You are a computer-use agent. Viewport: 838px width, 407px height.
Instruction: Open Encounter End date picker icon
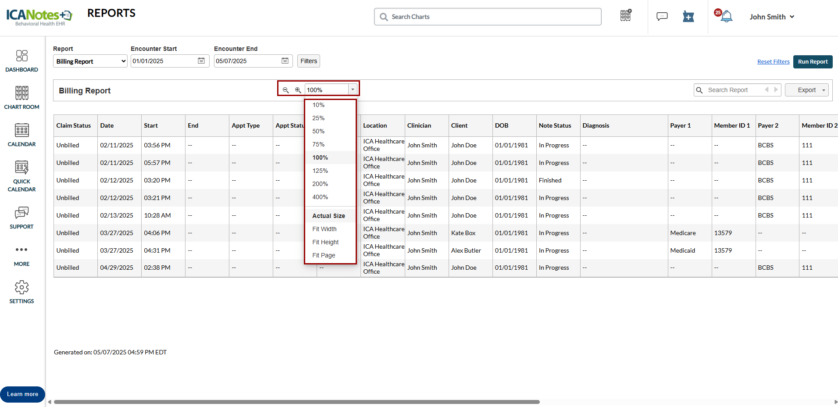coord(285,61)
